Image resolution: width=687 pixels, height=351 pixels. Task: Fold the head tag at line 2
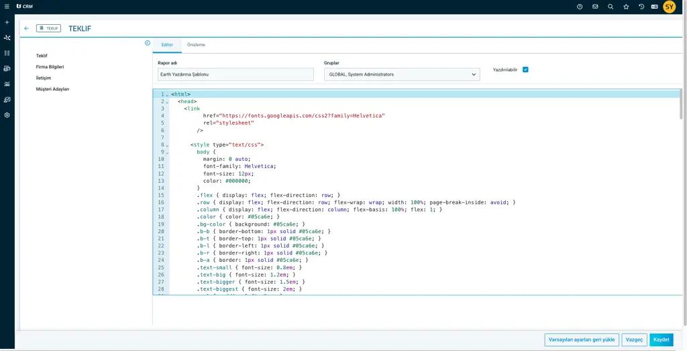coord(167,102)
